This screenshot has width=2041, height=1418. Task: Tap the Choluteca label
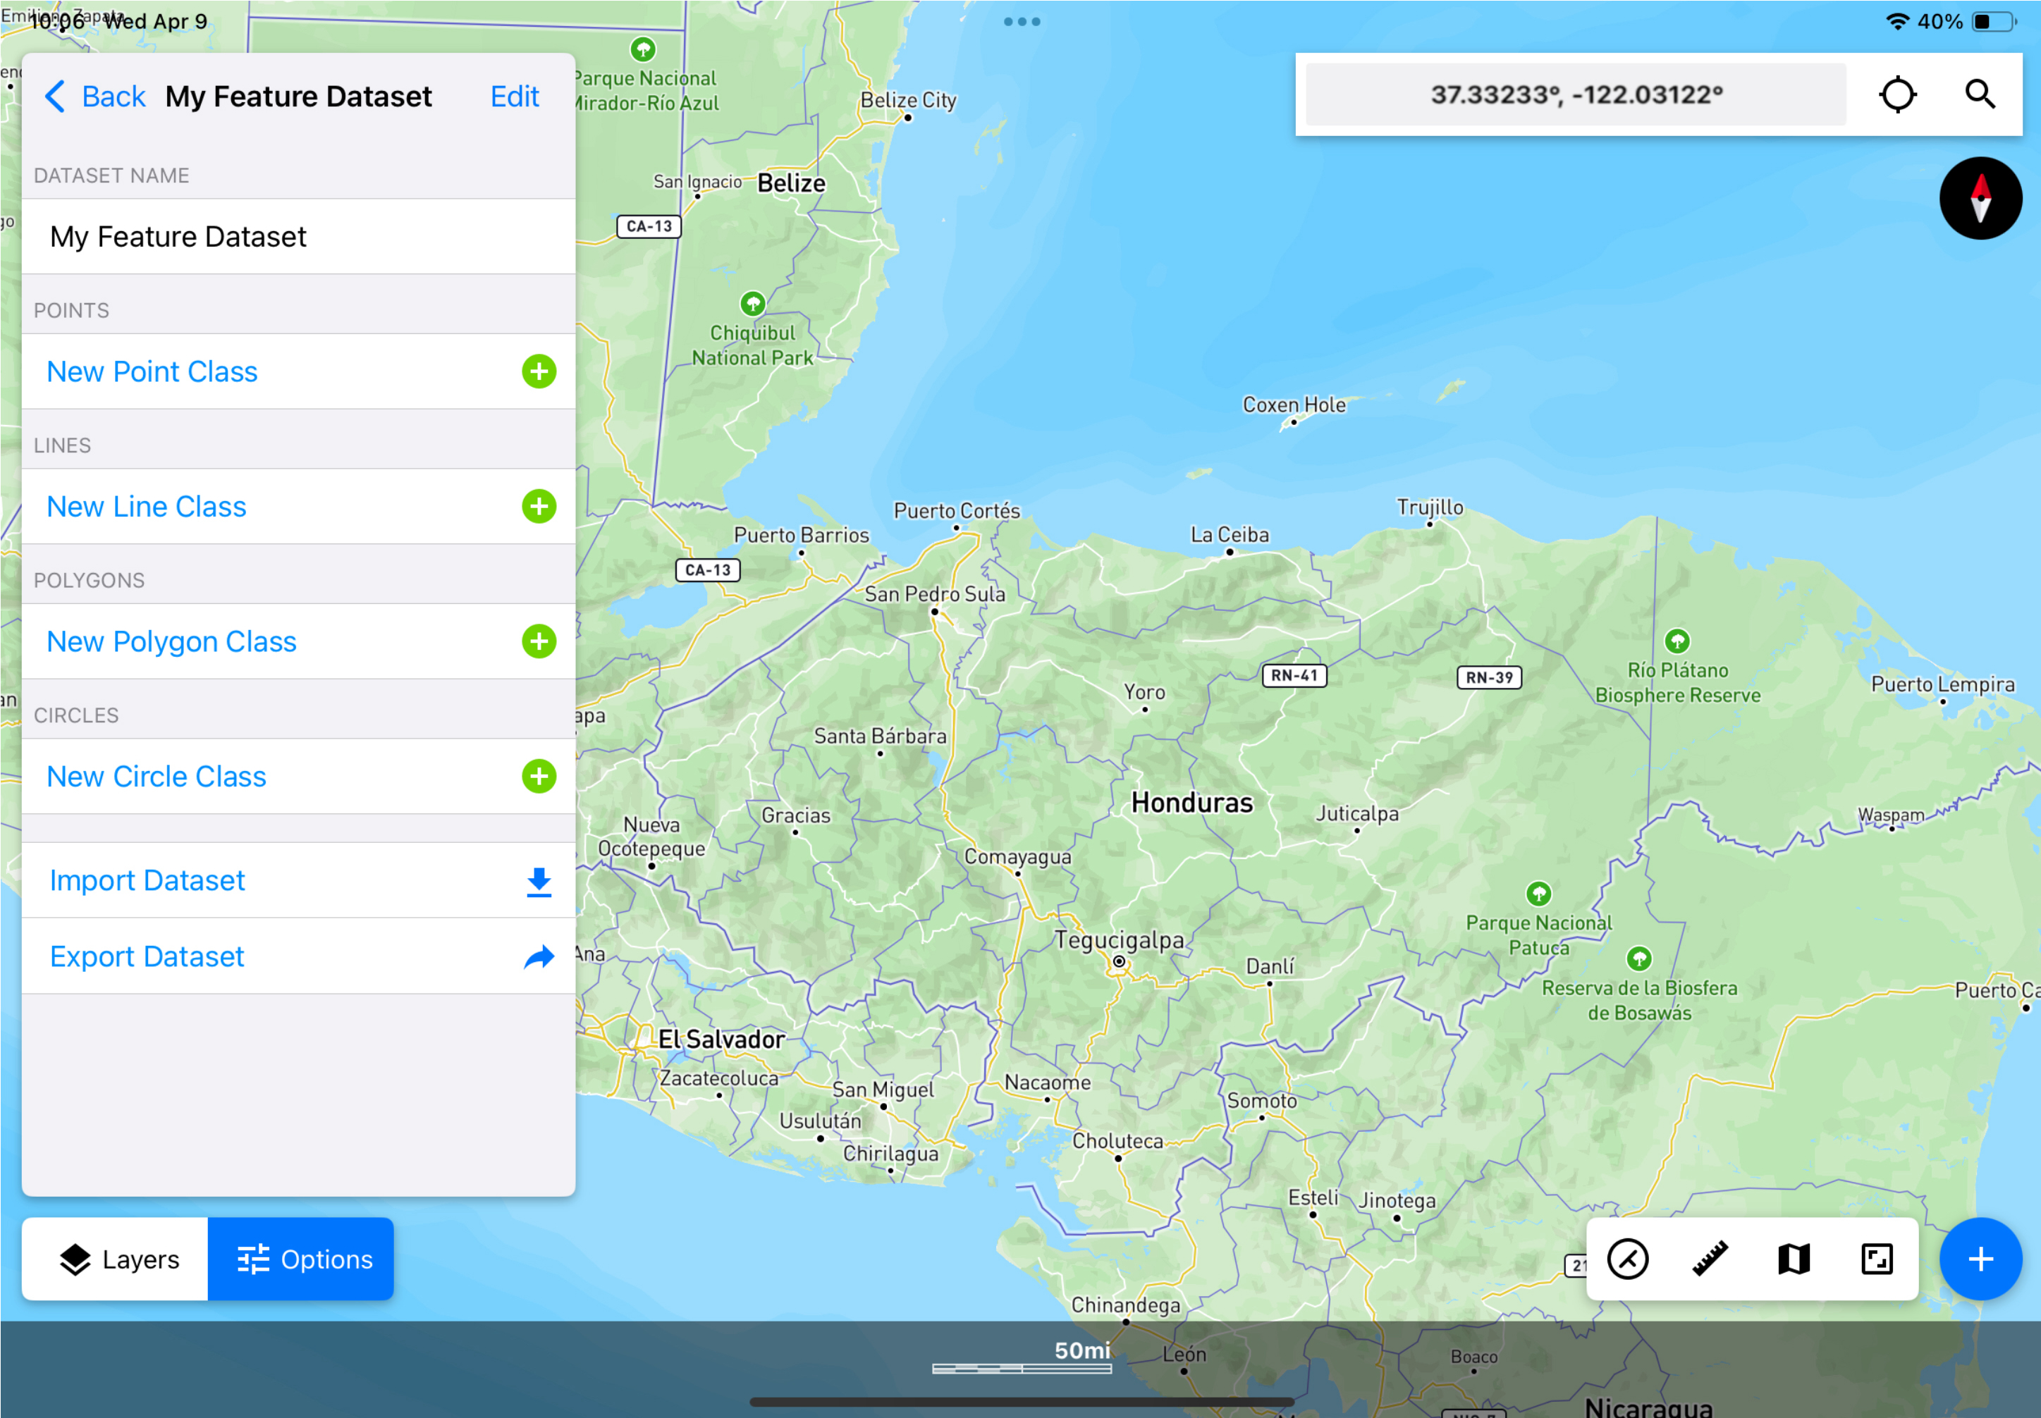1118,1141
